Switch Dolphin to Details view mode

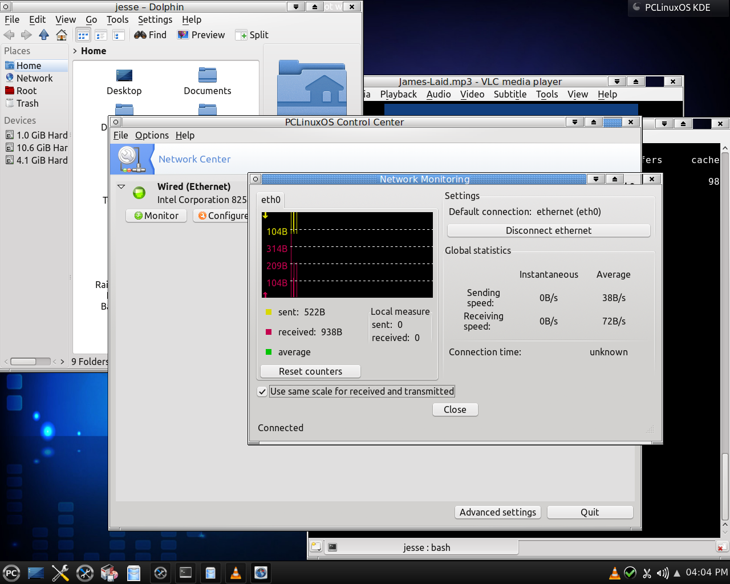pos(101,35)
